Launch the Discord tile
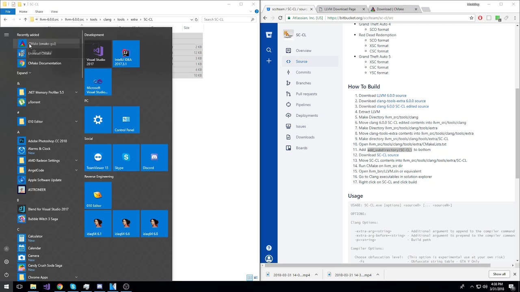This screenshot has height=292, width=520. 154,157
